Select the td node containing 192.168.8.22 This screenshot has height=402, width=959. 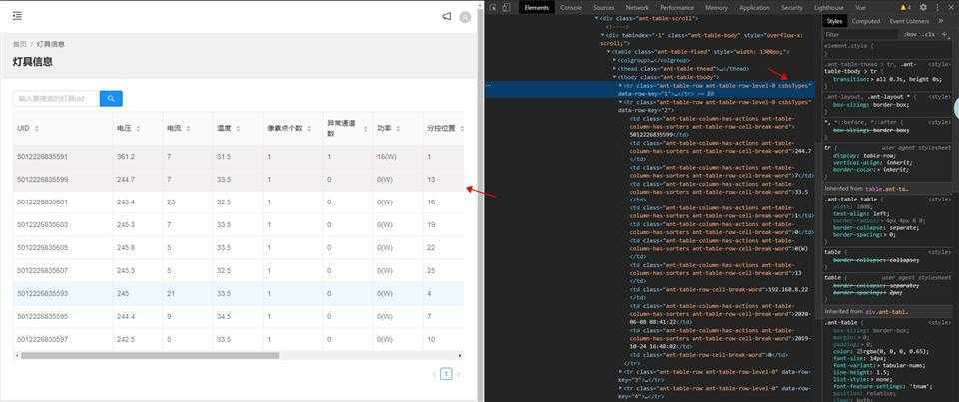click(719, 294)
